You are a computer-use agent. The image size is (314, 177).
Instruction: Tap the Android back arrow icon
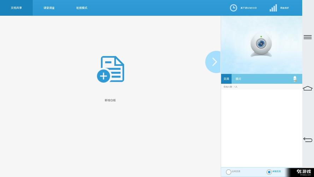coord(308,139)
